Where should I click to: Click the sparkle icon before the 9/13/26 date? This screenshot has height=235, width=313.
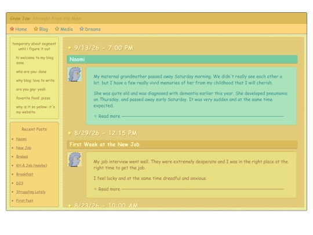(x=70, y=48)
